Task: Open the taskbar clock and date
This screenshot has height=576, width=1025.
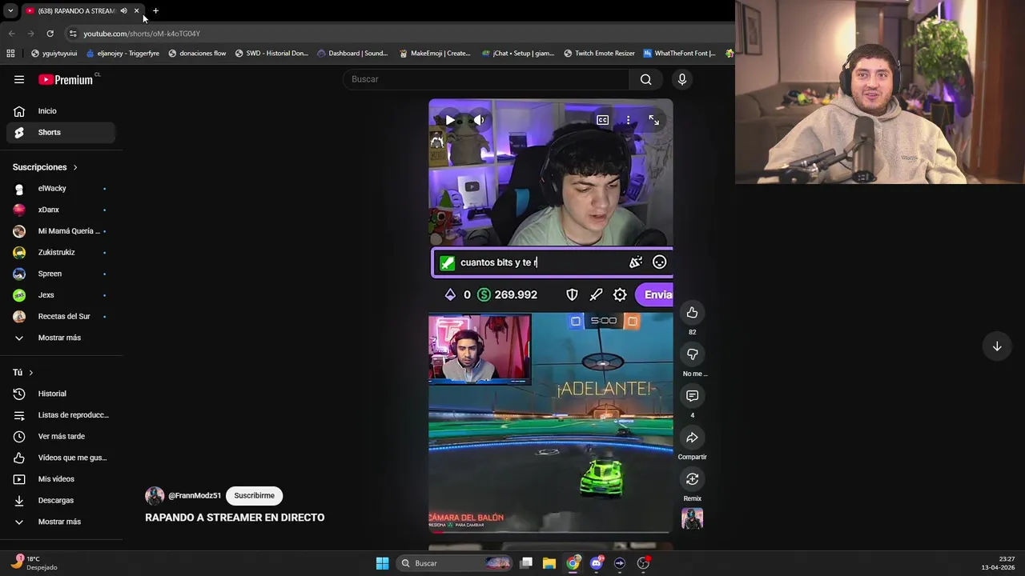Action: point(999,563)
